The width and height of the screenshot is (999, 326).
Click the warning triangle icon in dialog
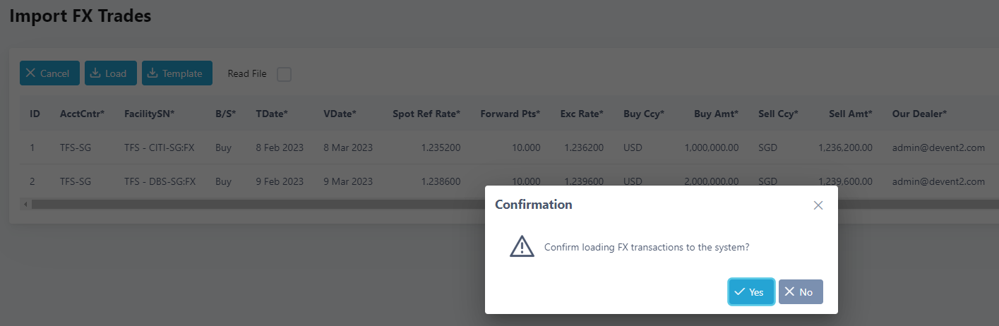coord(522,246)
